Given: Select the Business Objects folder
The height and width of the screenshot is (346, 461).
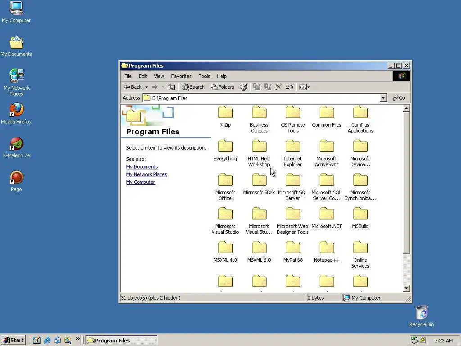Looking at the screenshot, I should 259,119.
